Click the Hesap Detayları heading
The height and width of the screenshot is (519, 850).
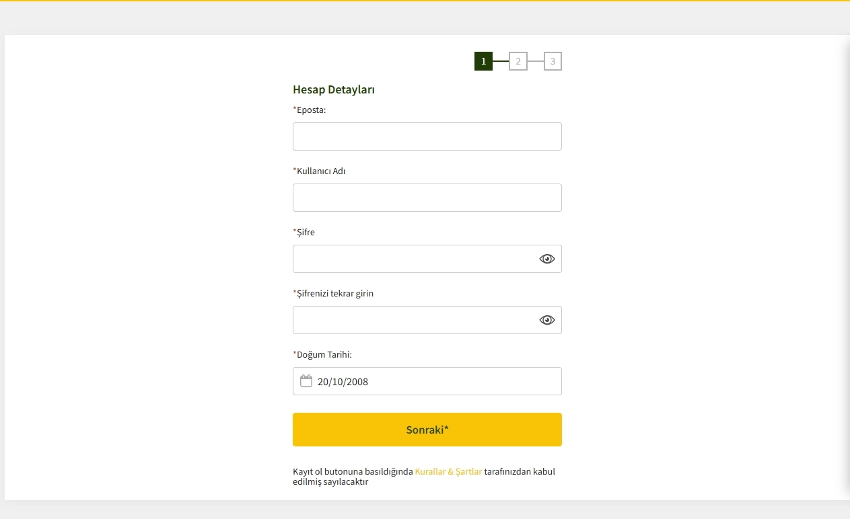pos(334,89)
